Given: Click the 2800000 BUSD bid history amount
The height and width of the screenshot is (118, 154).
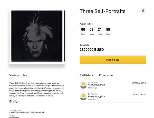Looking at the screenshot, I should click(139, 83).
